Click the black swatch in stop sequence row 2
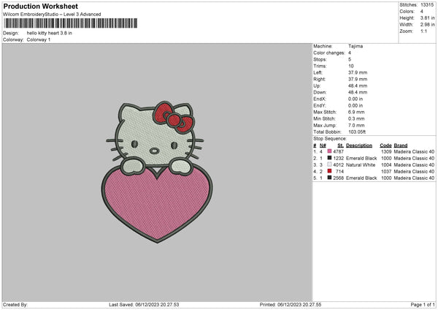The width and height of the screenshot is (438, 310). tap(329, 158)
